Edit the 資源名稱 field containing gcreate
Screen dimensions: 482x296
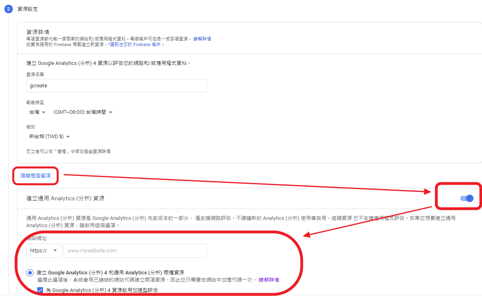point(117,86)
